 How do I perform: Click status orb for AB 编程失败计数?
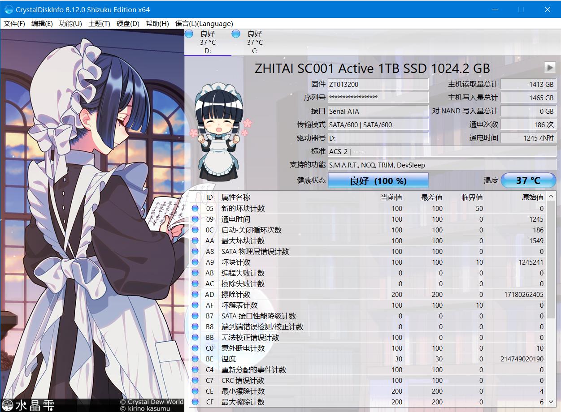[195, 273]
